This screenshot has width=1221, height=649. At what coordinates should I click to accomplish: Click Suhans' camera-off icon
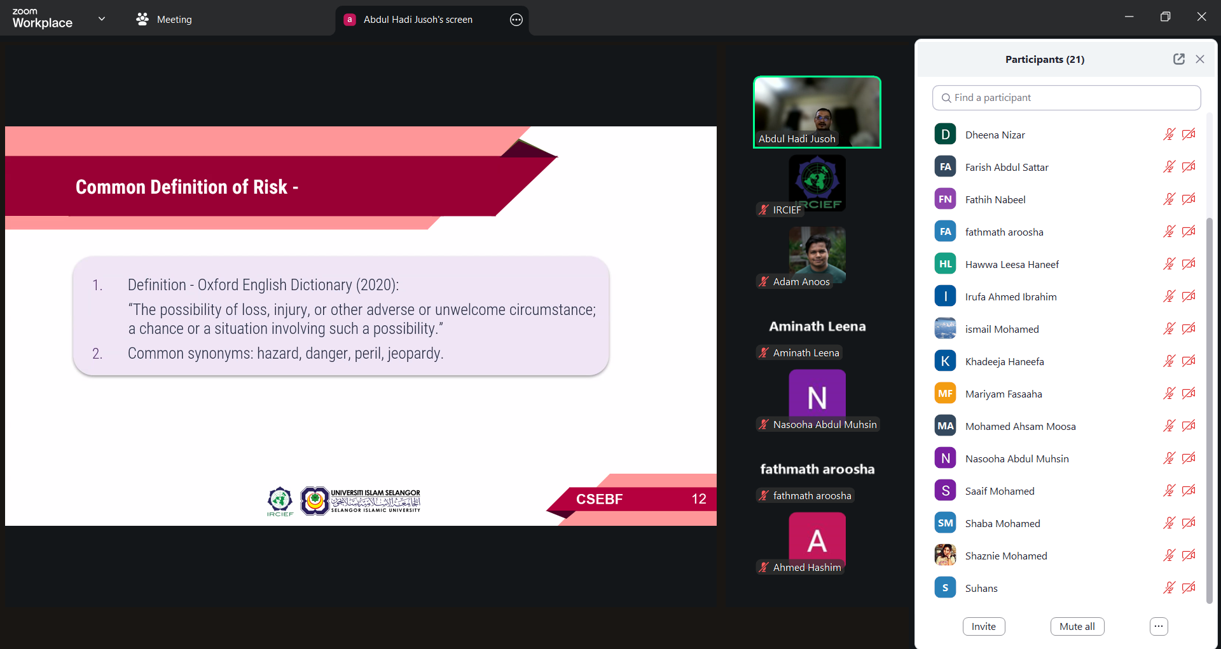(1189, 588)
